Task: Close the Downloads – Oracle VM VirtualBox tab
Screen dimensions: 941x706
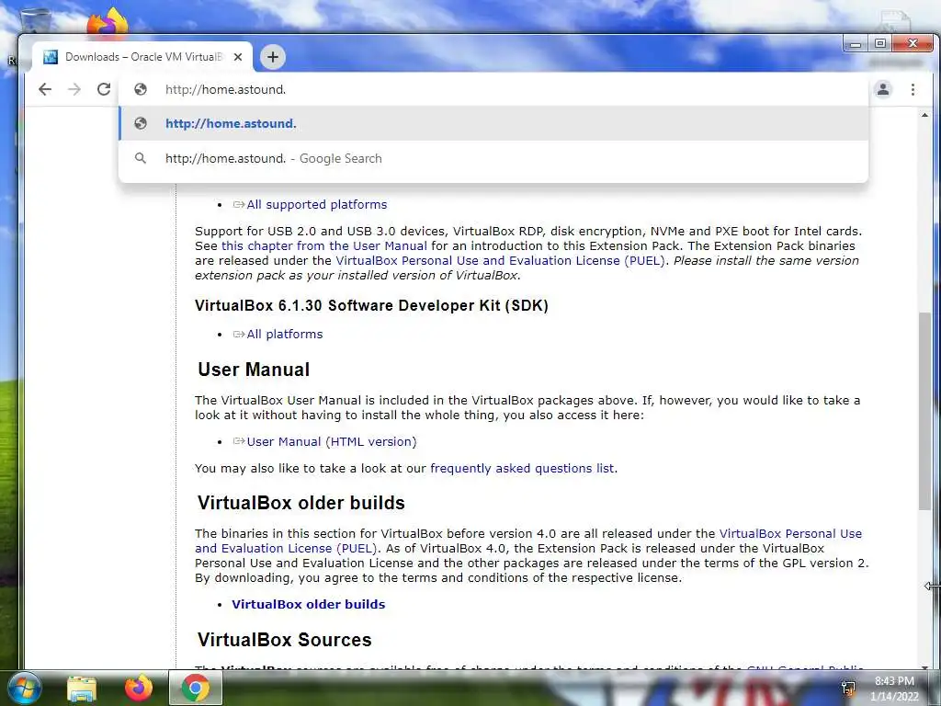Action: click(x=238, y=57)
